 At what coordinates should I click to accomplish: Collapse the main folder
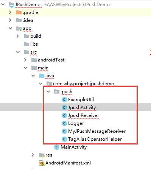tap(25, 68)
